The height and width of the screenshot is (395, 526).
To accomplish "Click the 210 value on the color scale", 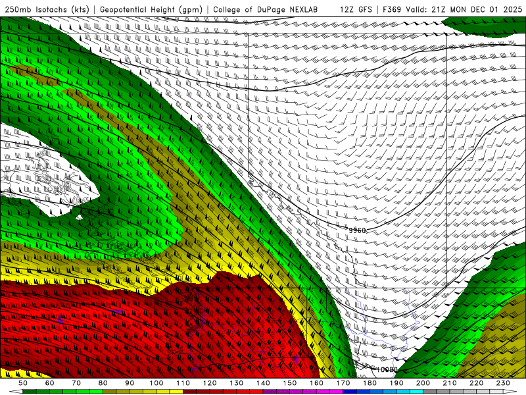I will (450, 383).
